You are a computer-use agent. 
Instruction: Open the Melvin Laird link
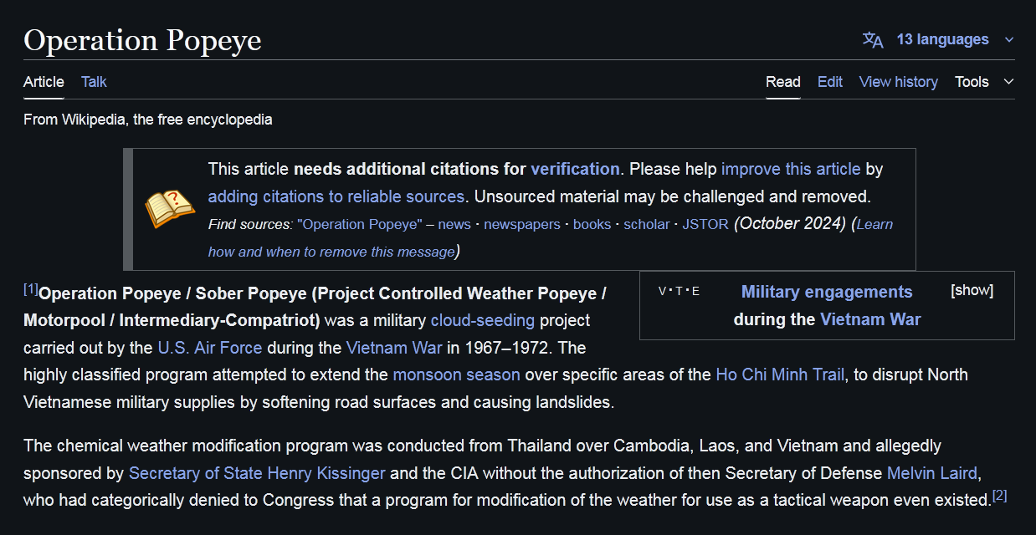coord(932,473)
